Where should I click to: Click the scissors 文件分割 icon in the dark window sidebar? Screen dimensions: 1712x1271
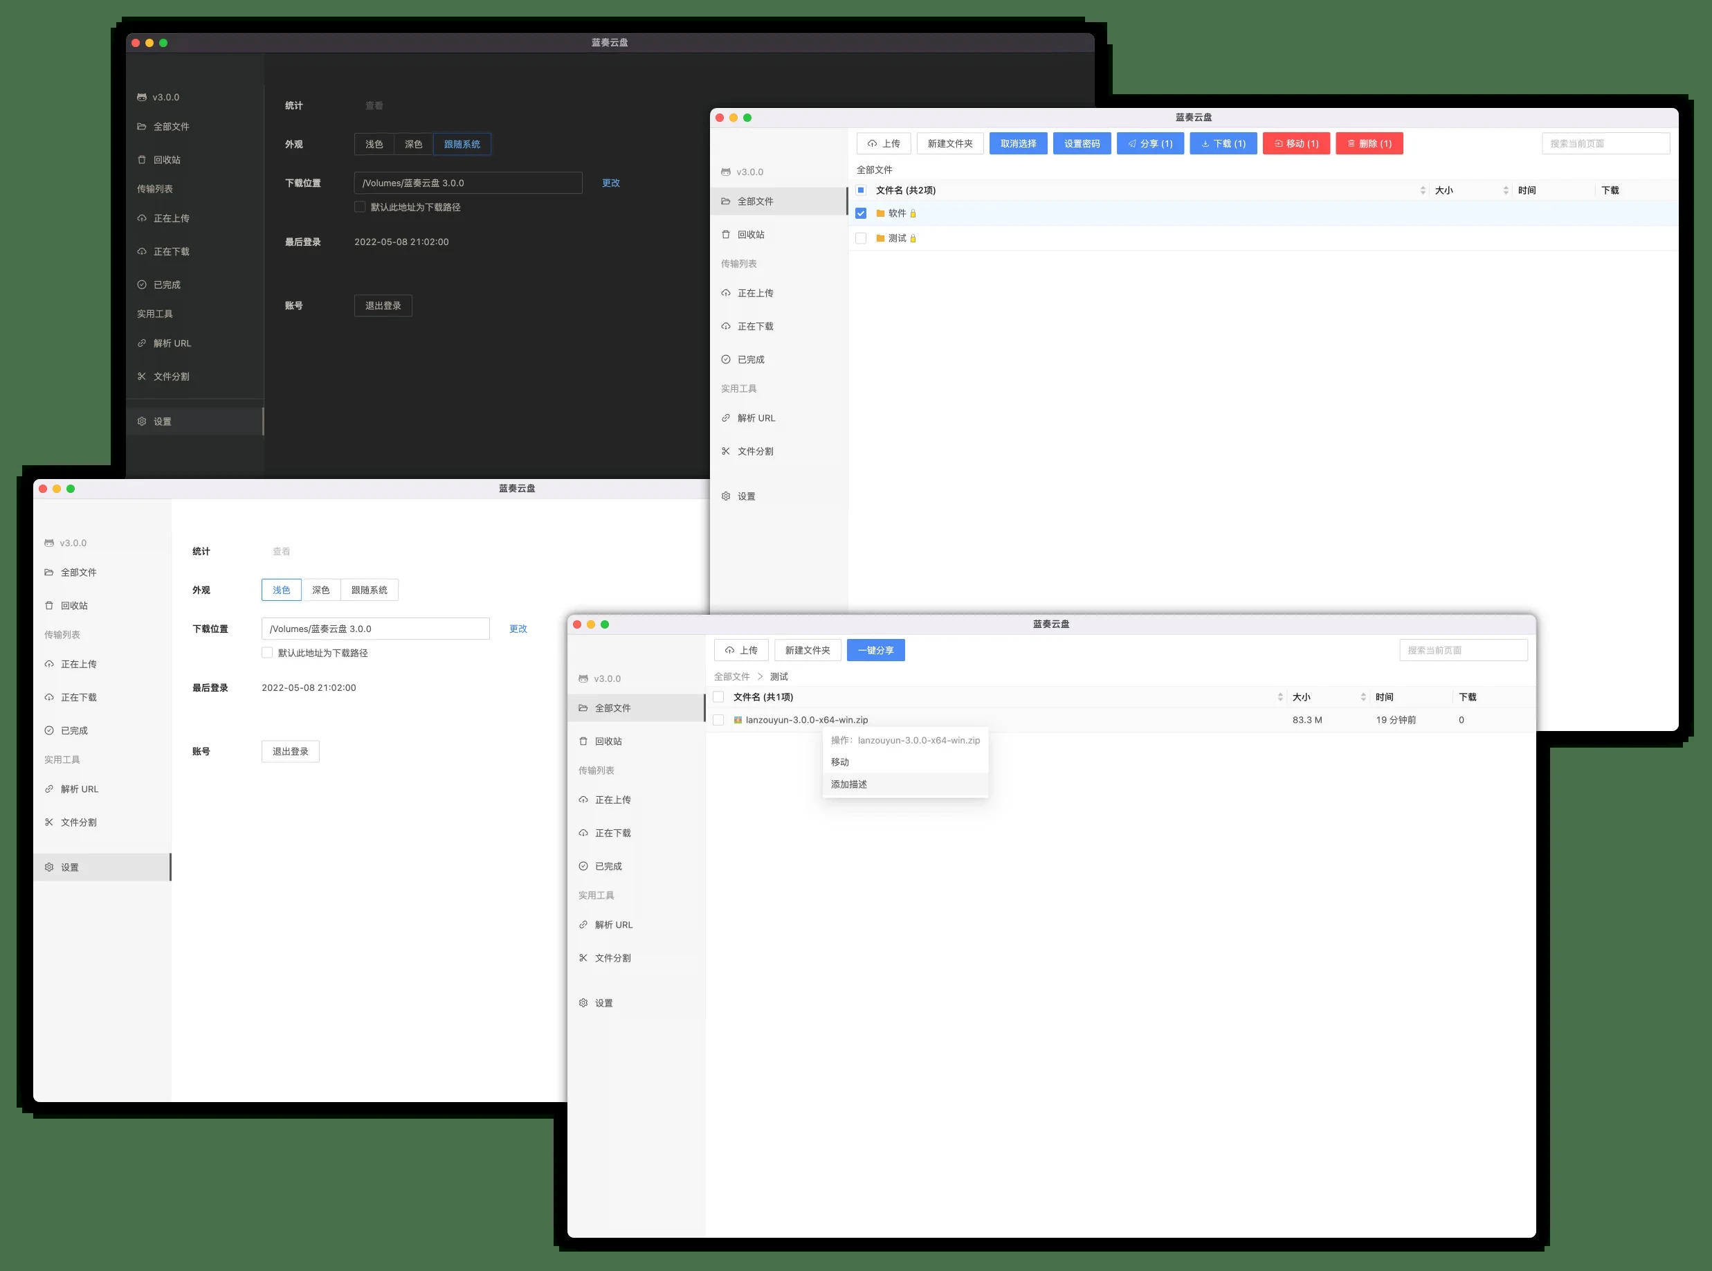pos(141,376)
